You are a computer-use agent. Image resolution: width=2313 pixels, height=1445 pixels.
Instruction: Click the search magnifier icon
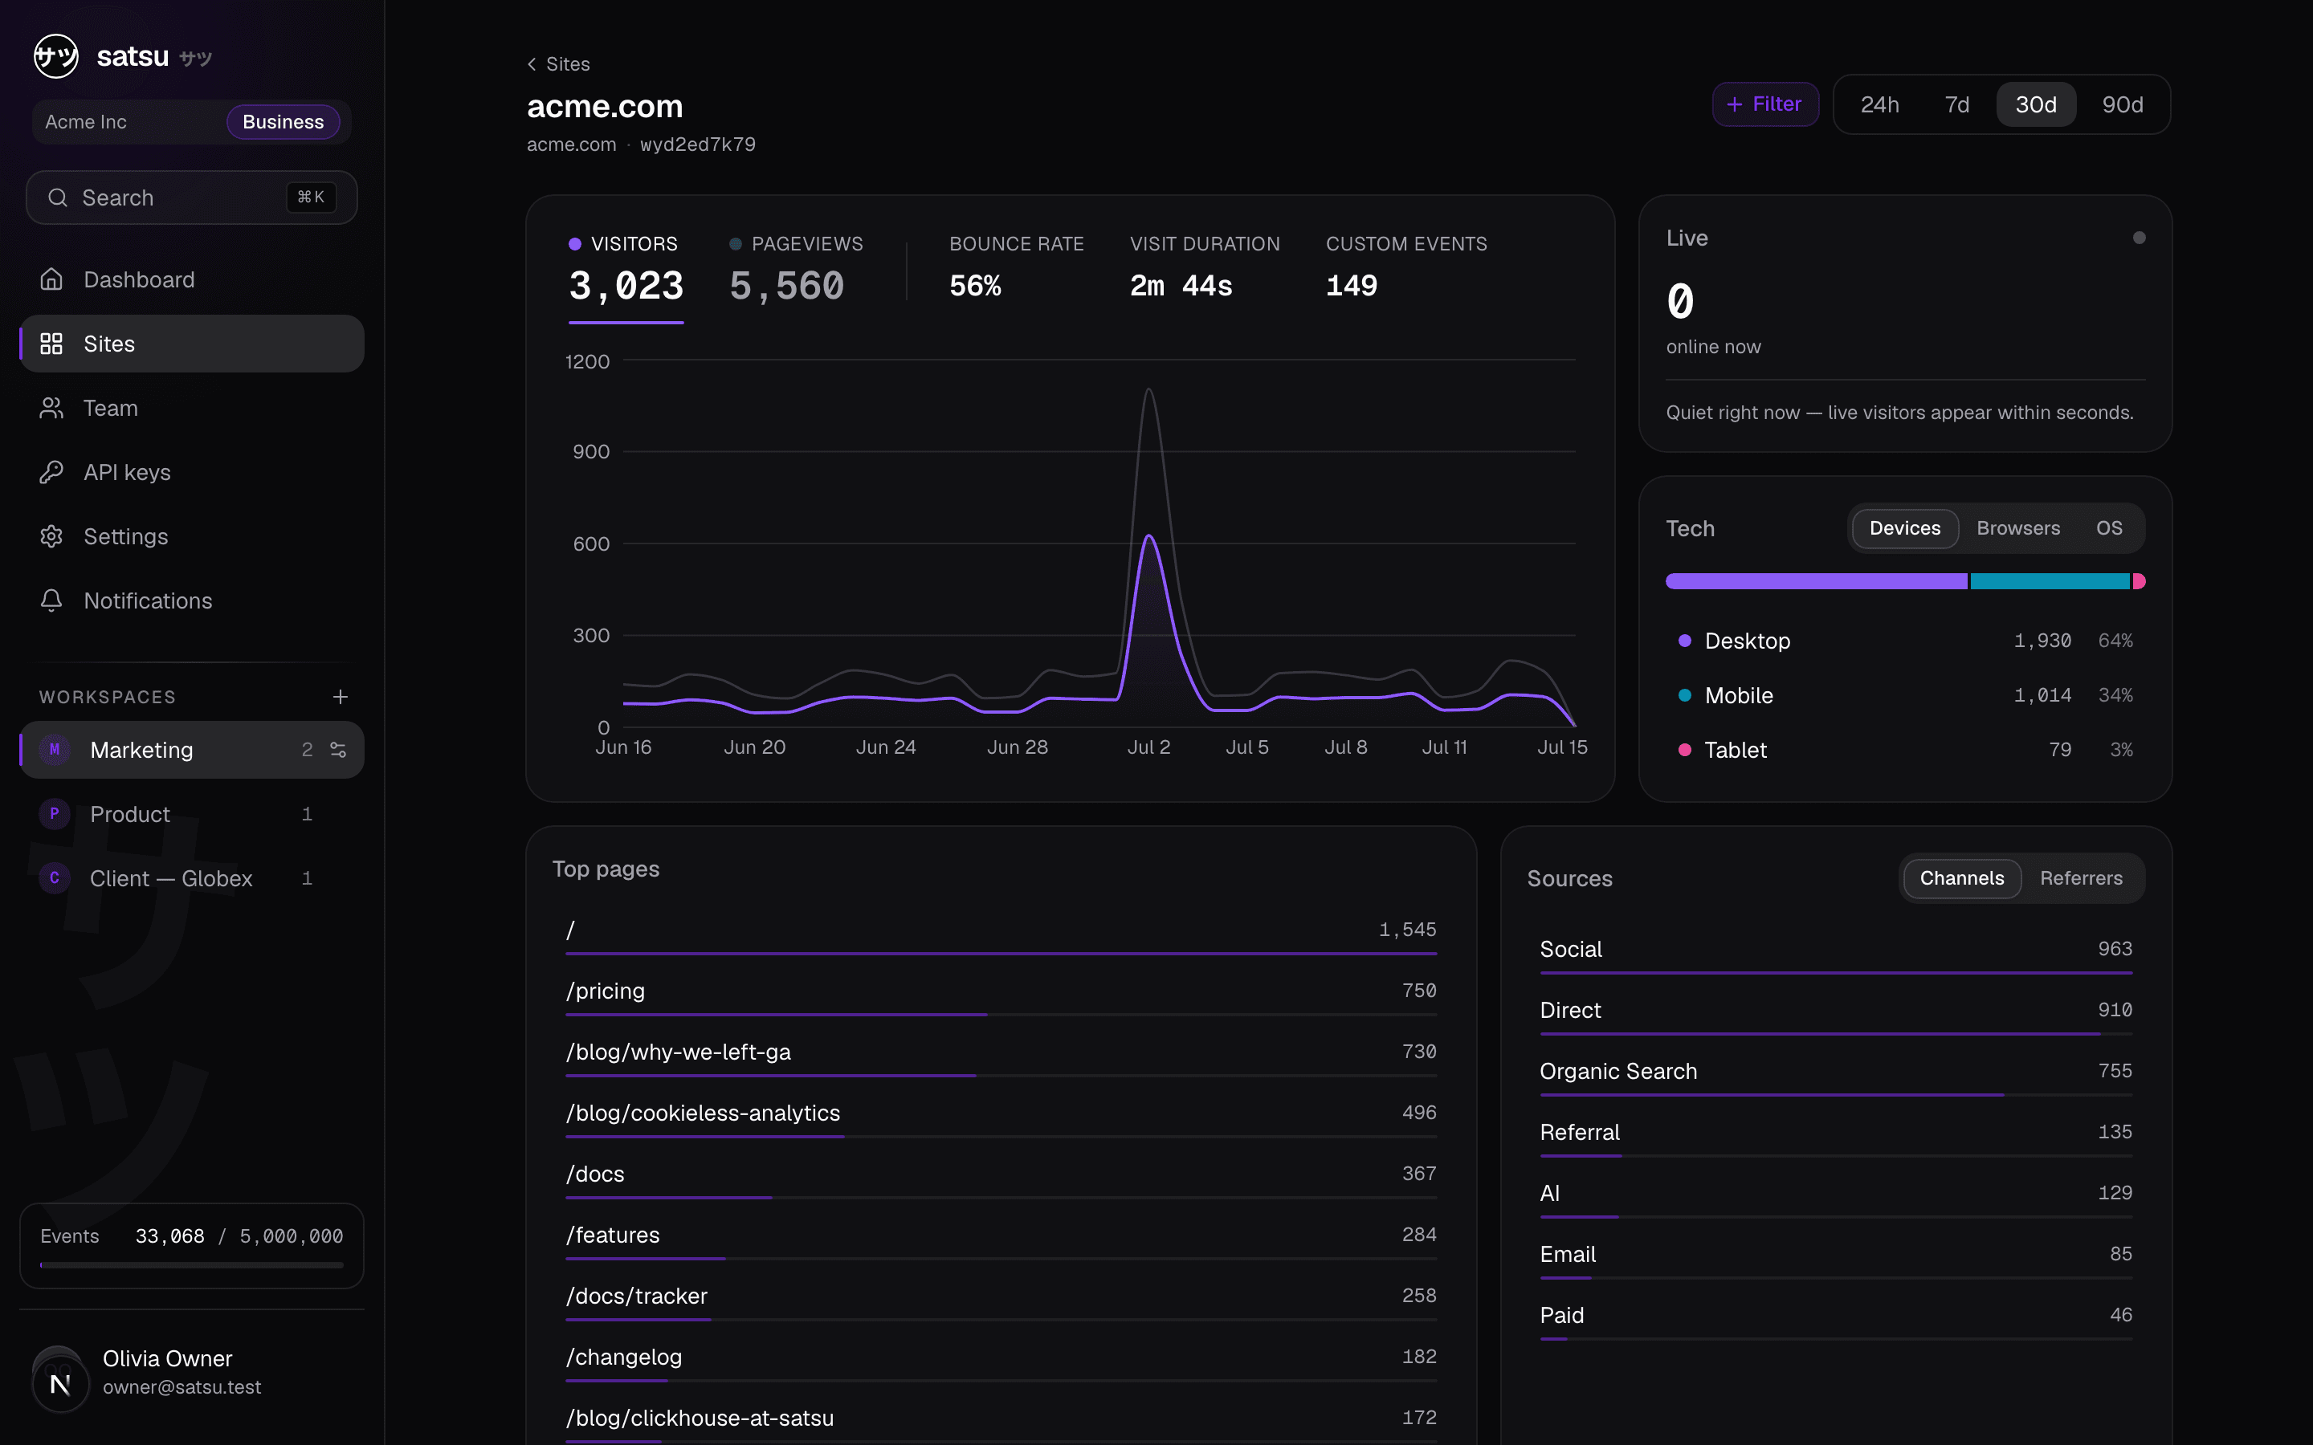pos(57,197)
